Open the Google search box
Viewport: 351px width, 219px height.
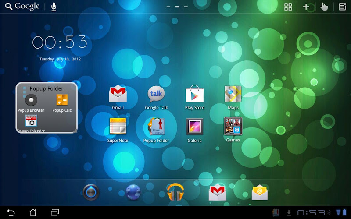[x=22, y=7]
